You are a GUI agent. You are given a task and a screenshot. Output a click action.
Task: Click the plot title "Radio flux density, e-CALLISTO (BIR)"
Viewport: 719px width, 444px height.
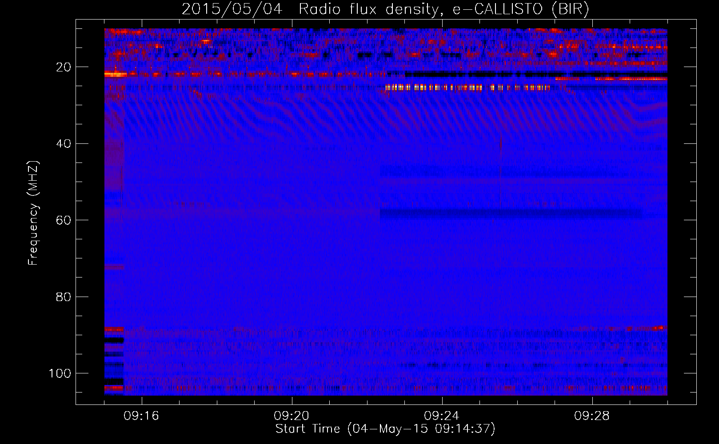click(443, 10)
